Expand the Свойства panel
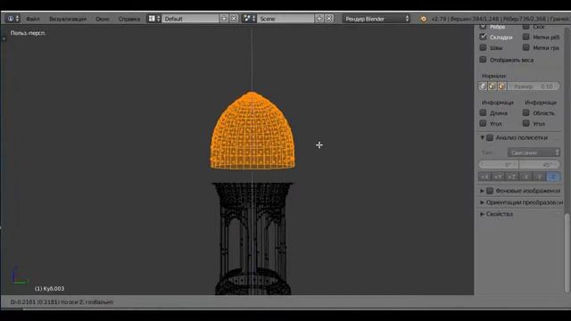The height and width of the screenshot is (321, 571). pyautogui.click(x=482, y=214)
